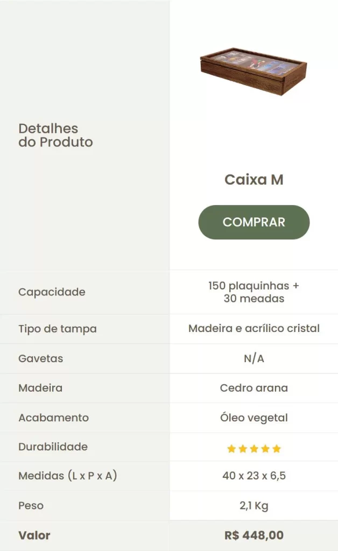The height and width of the screenshot is (551, 338).
Task: Select the 2,1 Kg weight value
Action: pos(253,506)
